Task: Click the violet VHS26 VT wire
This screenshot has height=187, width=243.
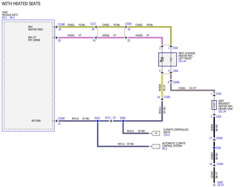Action: coord(76,38)
